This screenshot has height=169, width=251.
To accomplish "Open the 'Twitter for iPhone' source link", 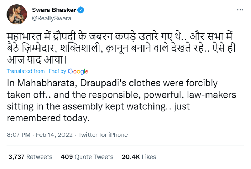I will pos(103,135).
